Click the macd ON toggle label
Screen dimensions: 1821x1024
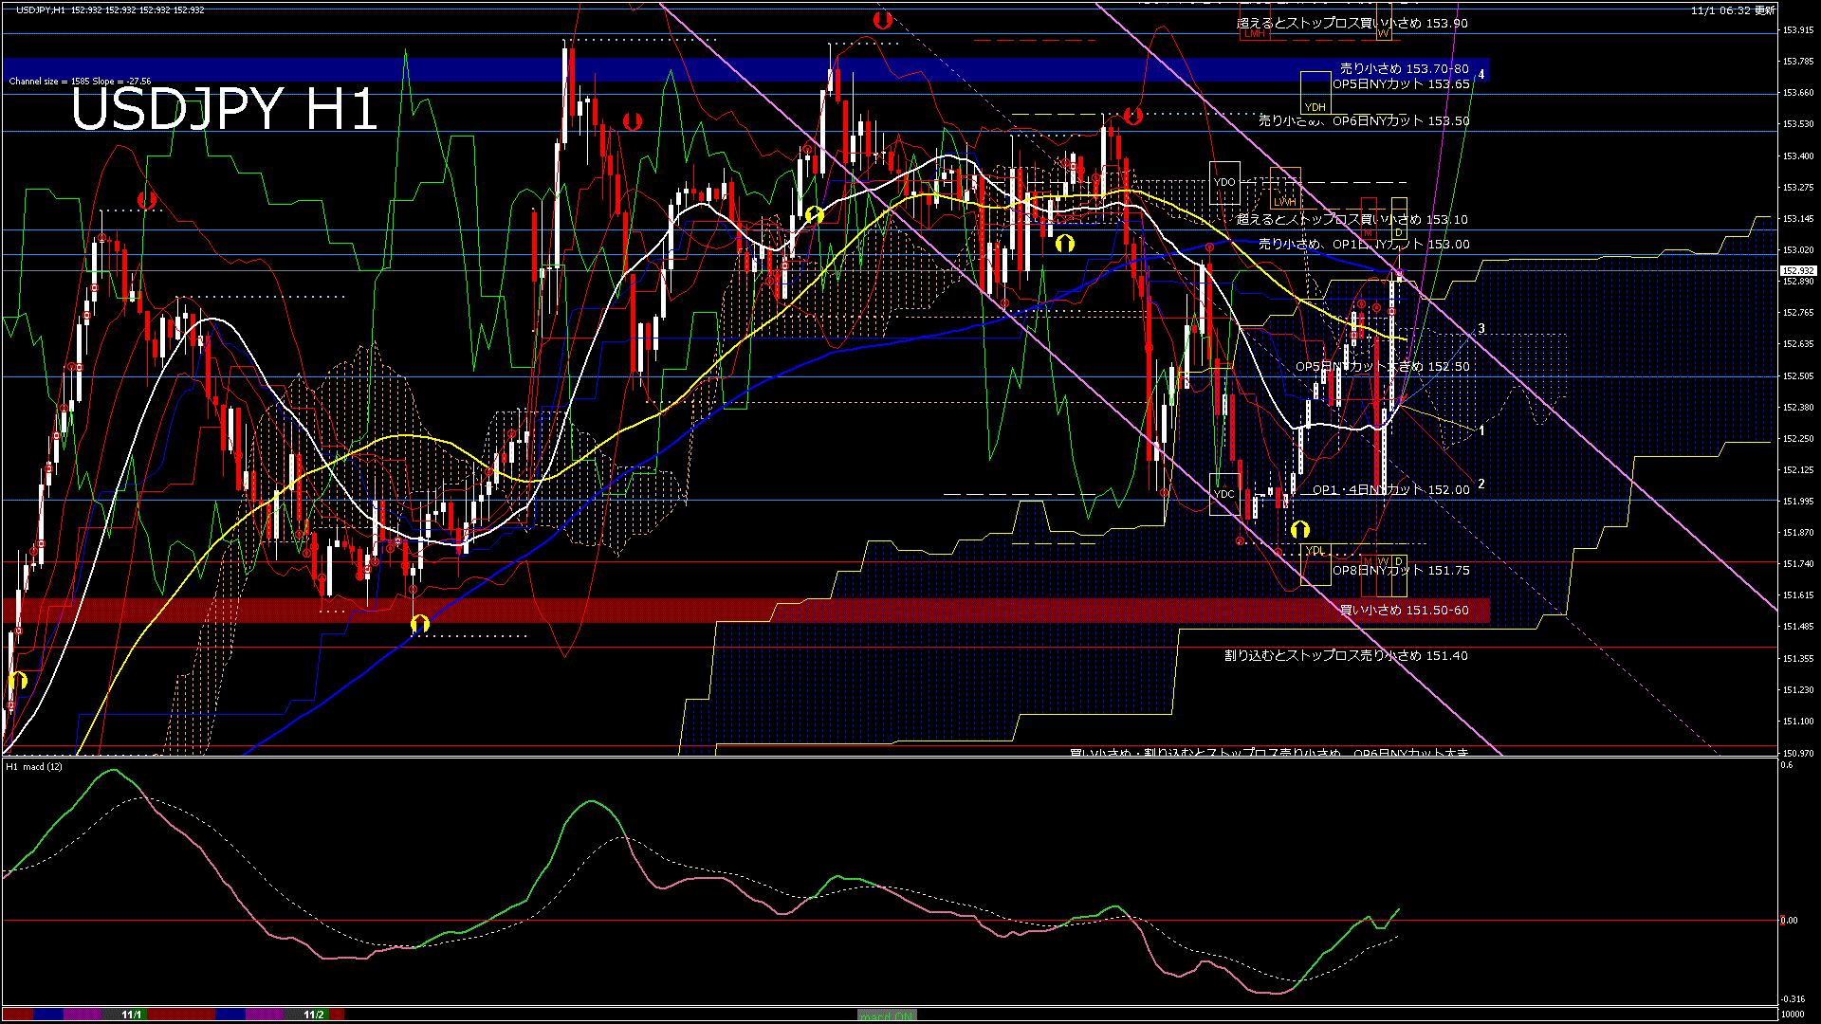(887, 1015)
